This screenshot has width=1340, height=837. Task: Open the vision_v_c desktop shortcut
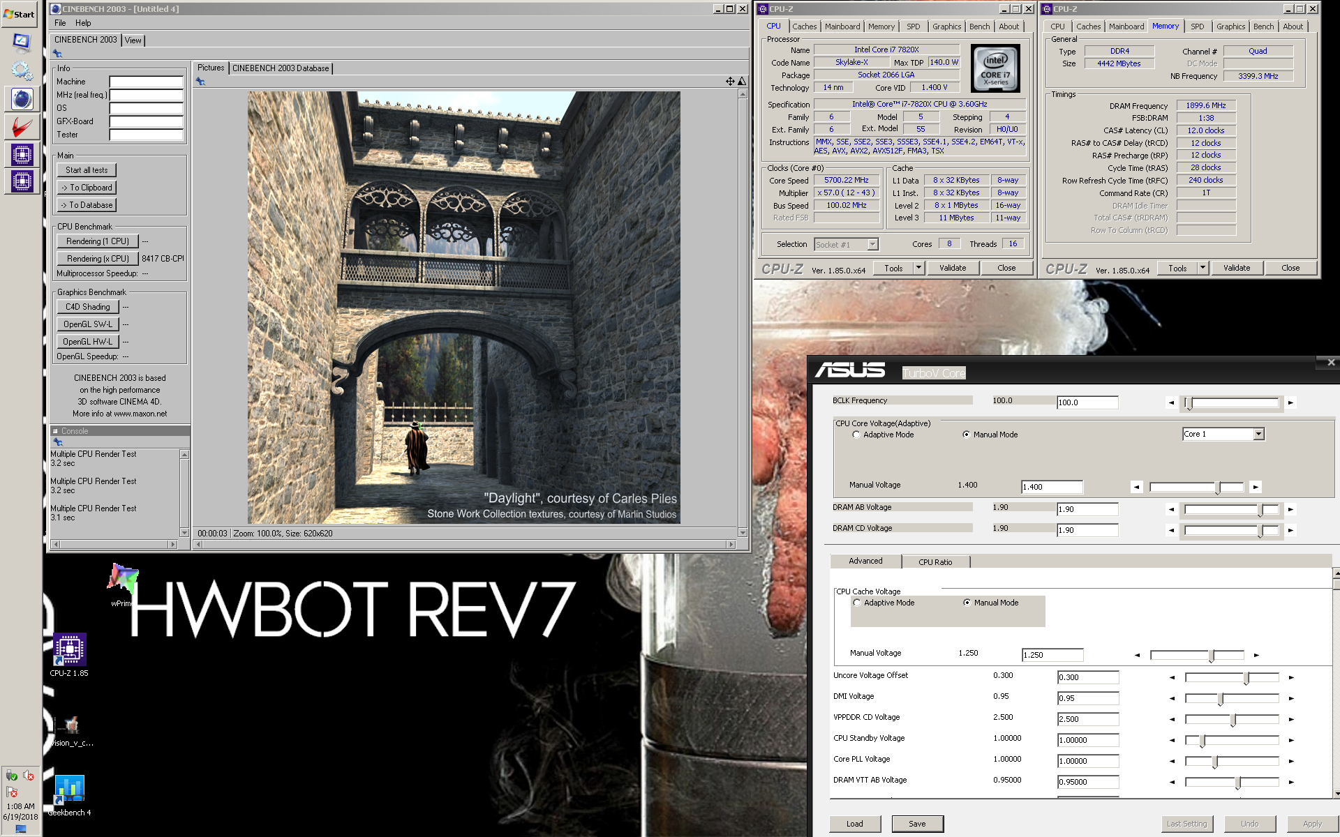click(71, 731)
